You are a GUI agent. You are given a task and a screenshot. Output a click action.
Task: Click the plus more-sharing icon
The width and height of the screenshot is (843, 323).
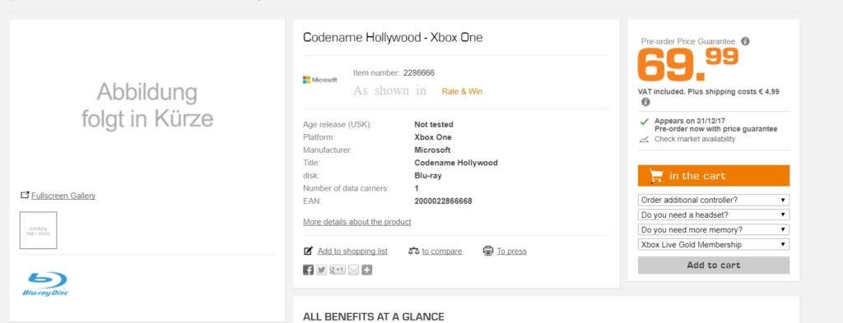pos(366,270)
